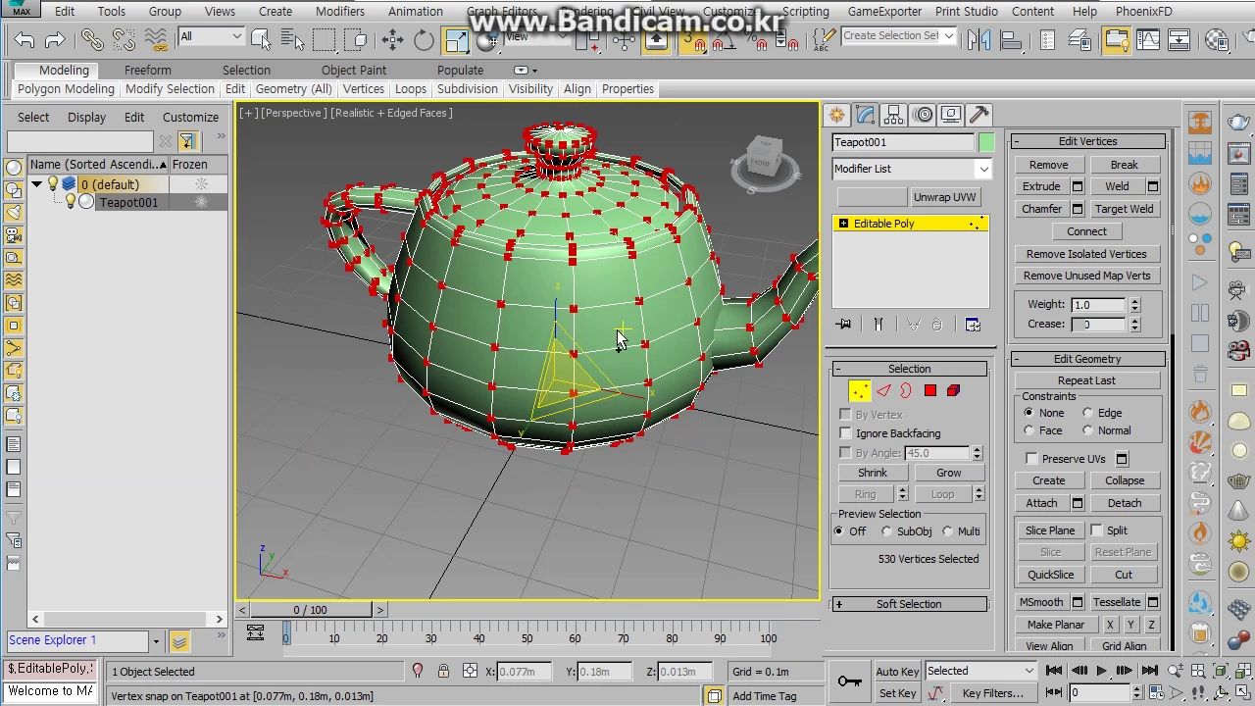Activate the Select and Move tool
This screenshot has width=1255, height=706.
pyautogui.click(x=392, y=40)
